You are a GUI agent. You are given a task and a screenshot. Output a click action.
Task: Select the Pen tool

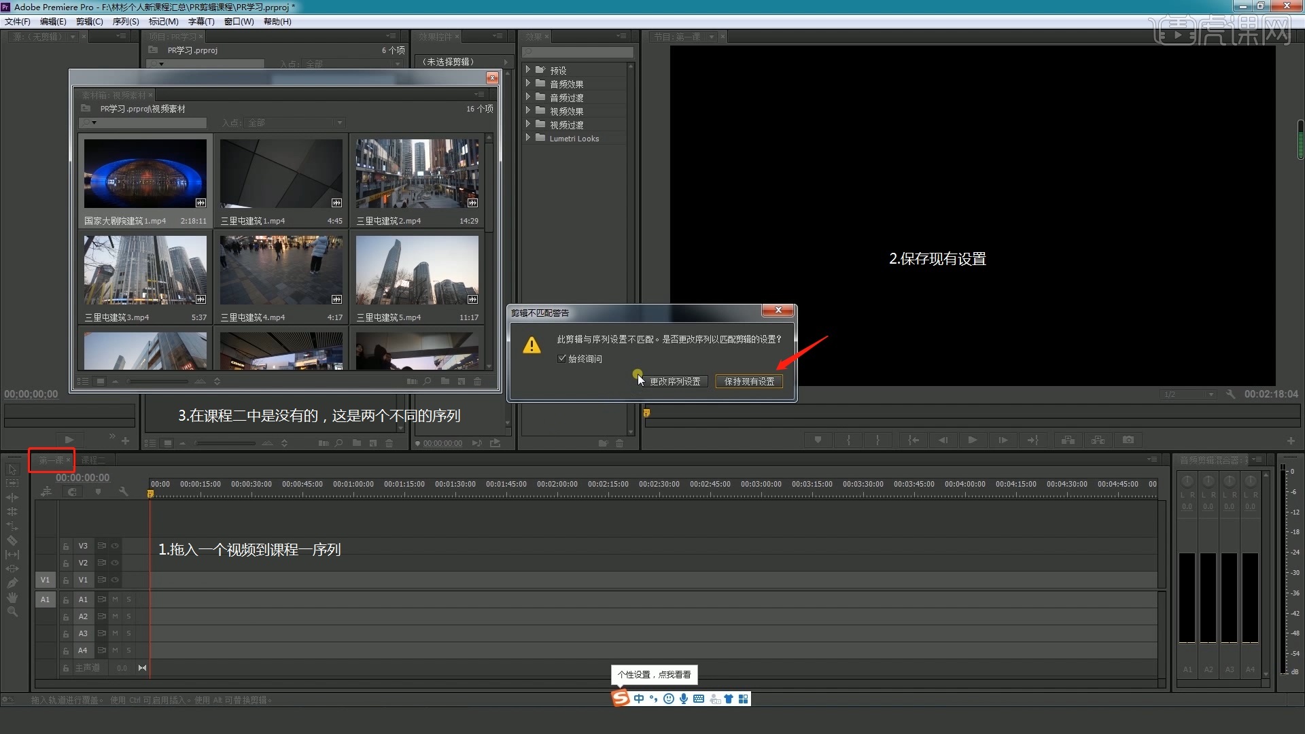coord(12,583)
